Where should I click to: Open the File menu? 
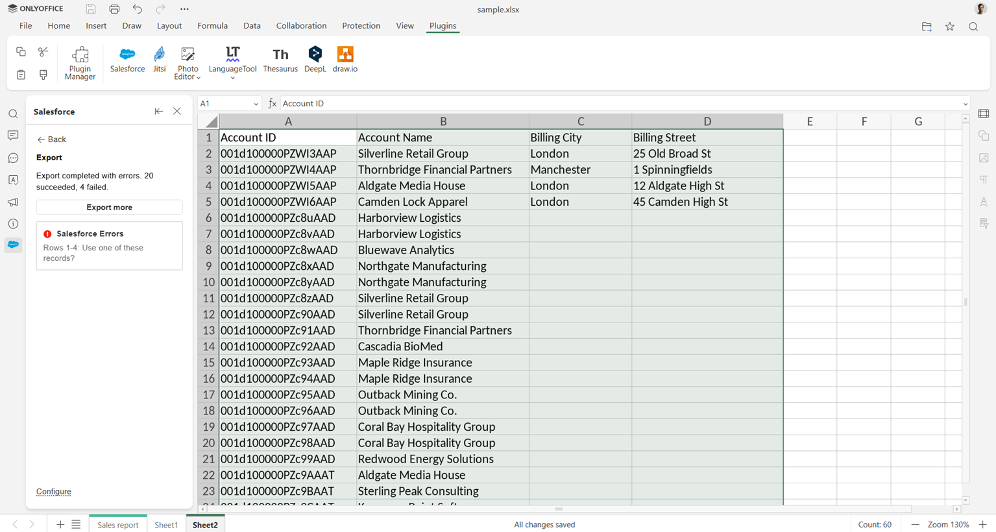[x=25, y=26]
